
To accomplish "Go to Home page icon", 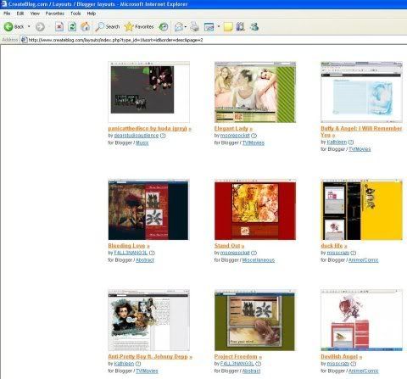I will click(x=86, y=27).
